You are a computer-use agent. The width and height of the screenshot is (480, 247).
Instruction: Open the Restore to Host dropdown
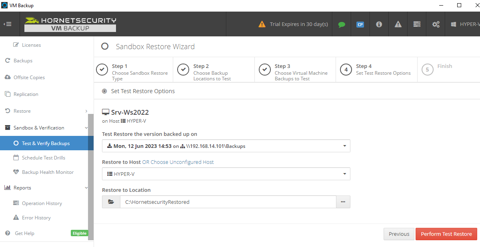click(x=344, y=174)
